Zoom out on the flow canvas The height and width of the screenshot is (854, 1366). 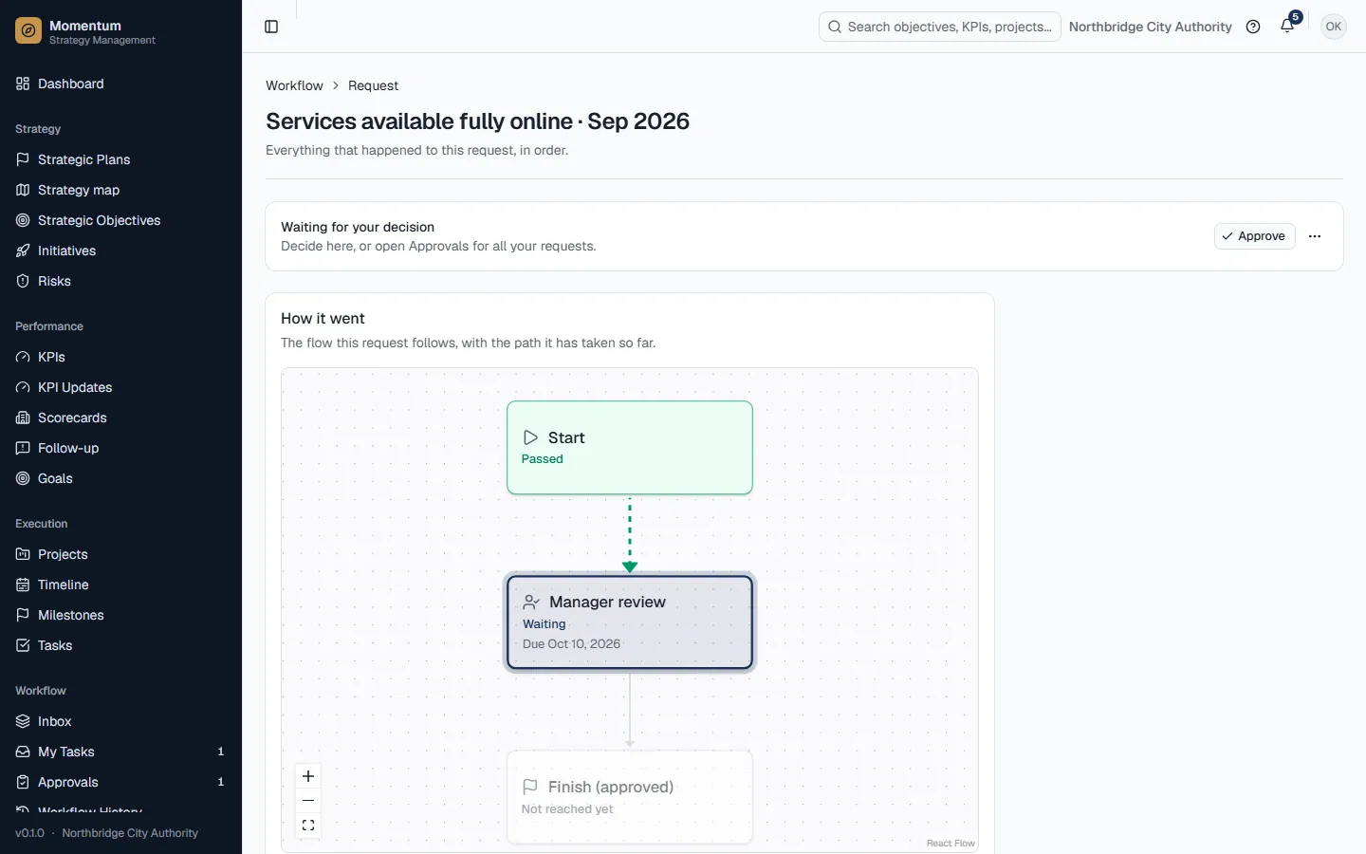[x=308, y=801]
